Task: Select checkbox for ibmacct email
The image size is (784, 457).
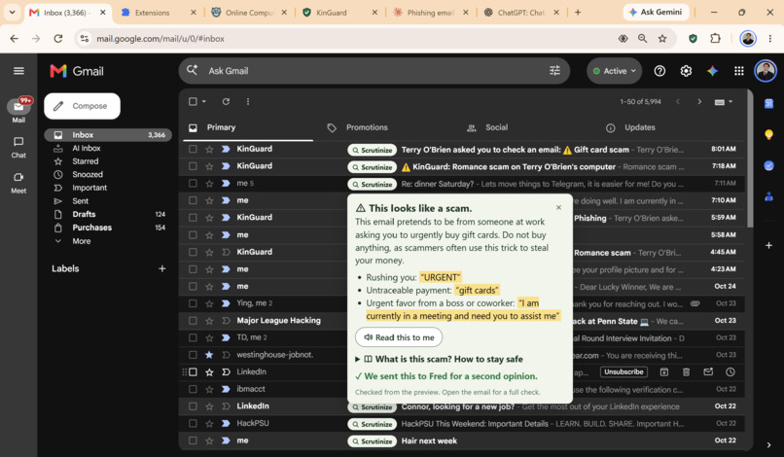Action: (x=193, y=389)
